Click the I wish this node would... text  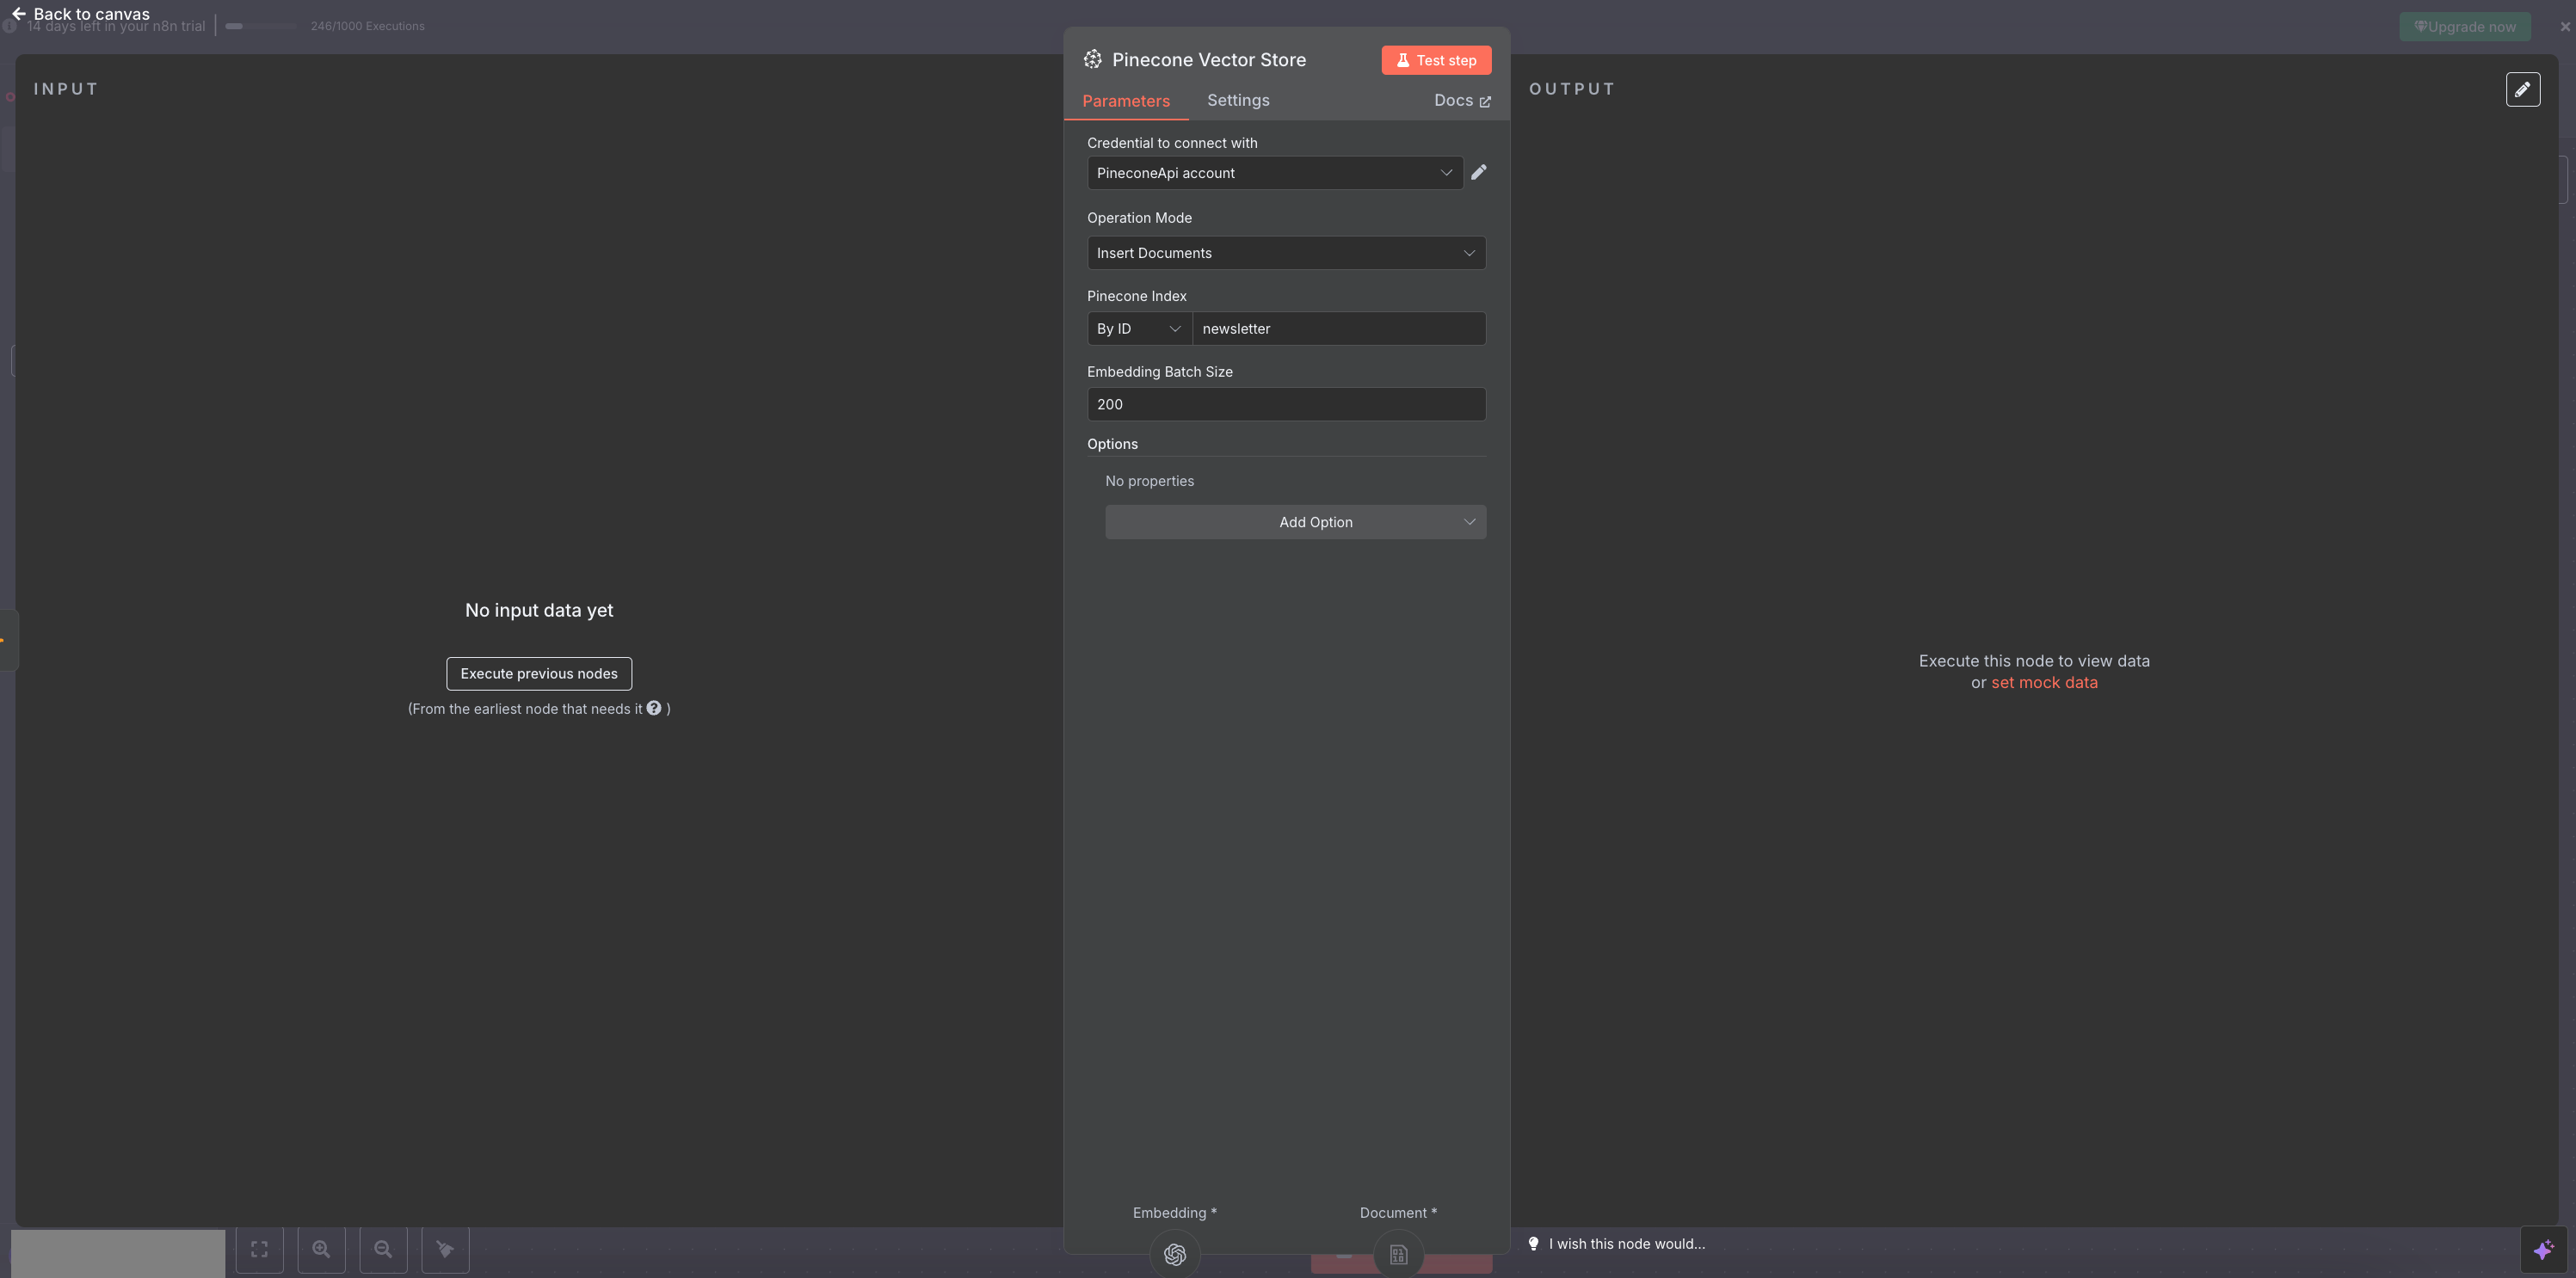point(1627,1244)
